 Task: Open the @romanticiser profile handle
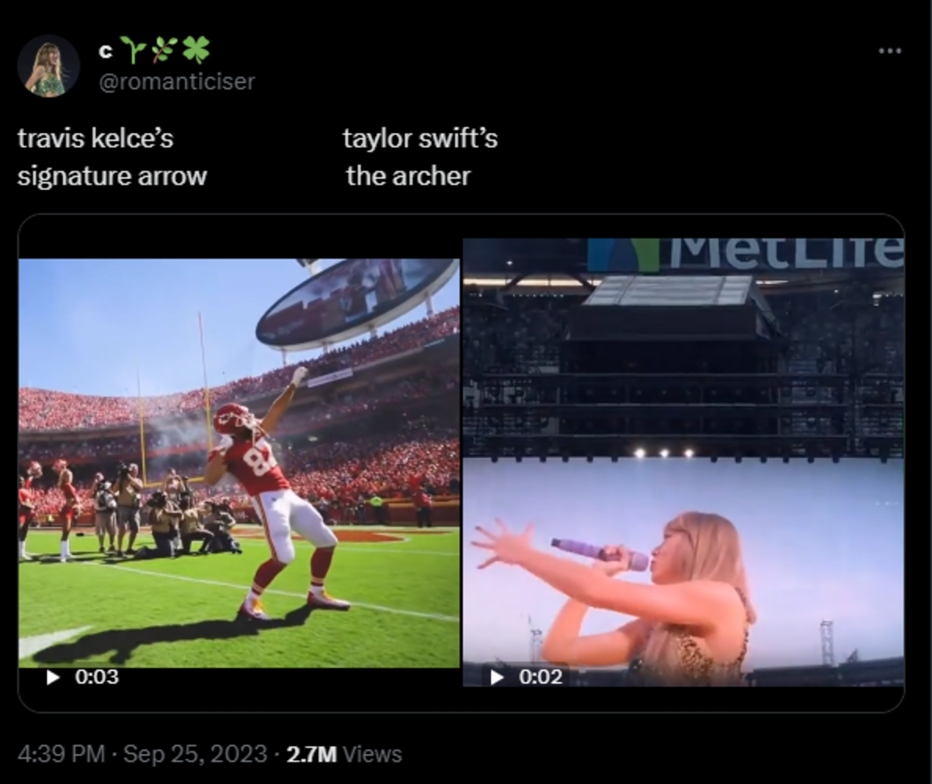tap(177, 82)
